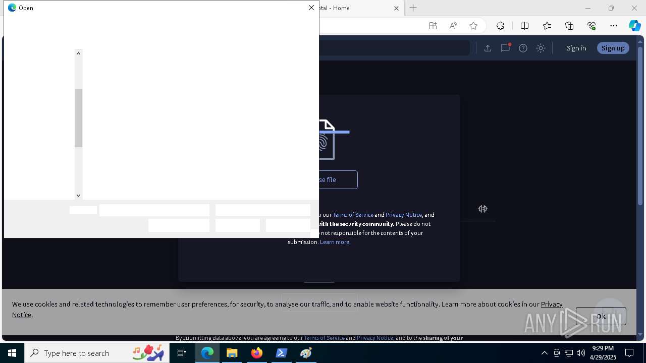Open File Explorer from taskbar

tap(232, 353)
